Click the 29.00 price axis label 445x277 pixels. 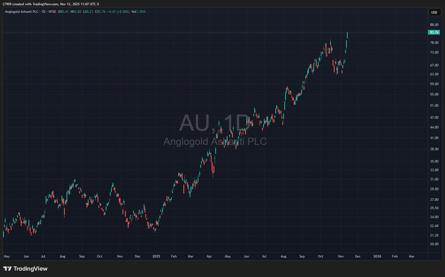(434, 189)
